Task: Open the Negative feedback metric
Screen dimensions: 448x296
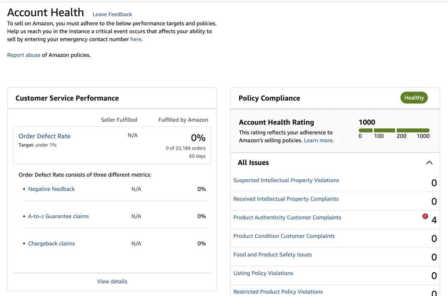Action: (x=51, y=189)
